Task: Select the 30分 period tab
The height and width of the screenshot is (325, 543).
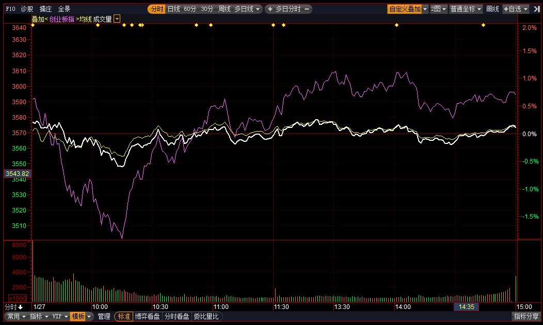Action: 207,9
